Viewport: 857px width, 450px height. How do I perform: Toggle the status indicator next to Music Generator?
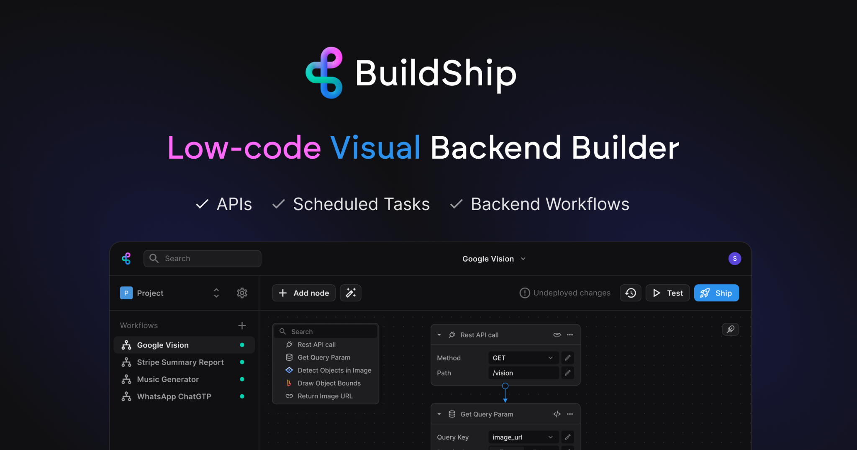tap(242, 379)
